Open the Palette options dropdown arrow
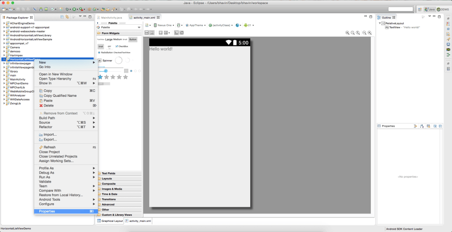This screenshot has width=452, height=232. [139, 27]
